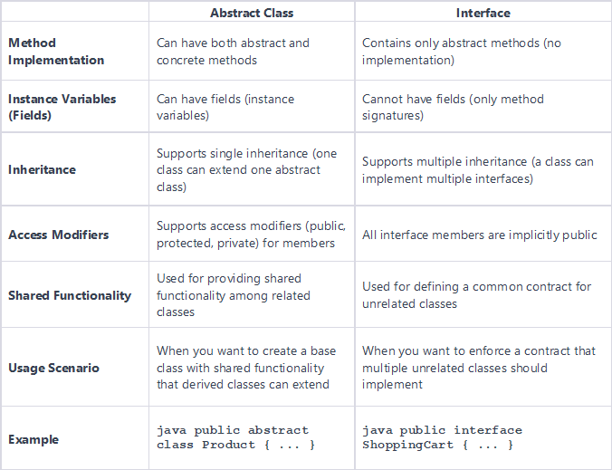The width and height of the screenshot is (612, 470).
Task: Click the 'Contains only abstract methods' cell
Action: [x=459, y=52]
